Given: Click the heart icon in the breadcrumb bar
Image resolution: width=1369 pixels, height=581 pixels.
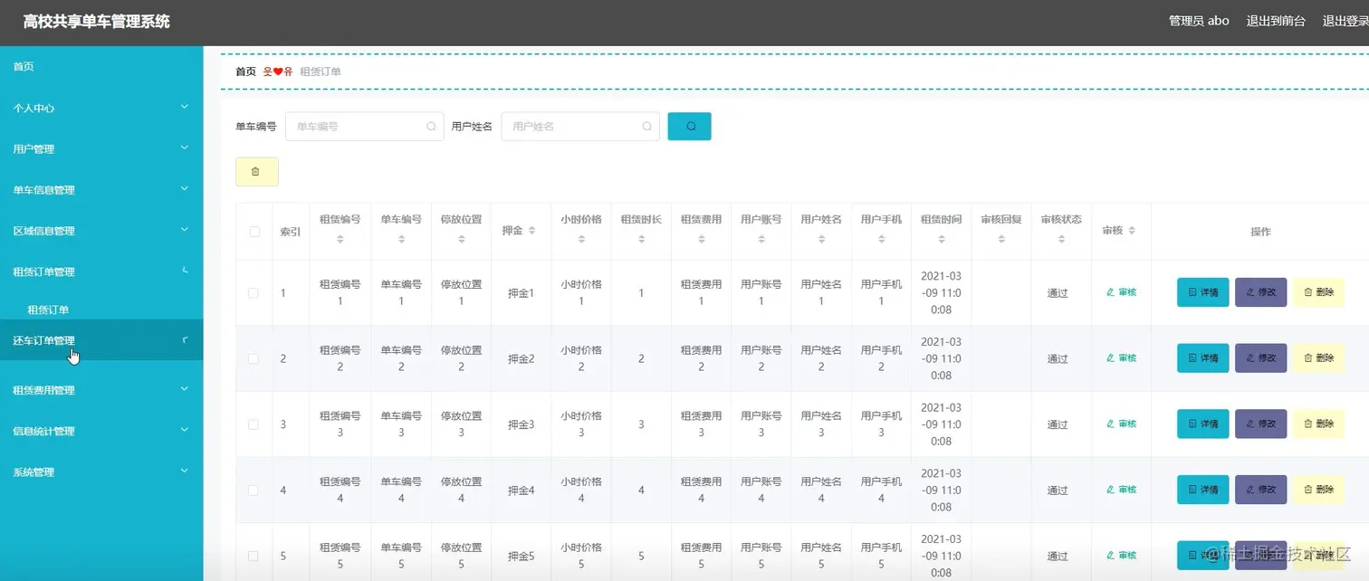Looking at the screenshot, I should point(278,71).
